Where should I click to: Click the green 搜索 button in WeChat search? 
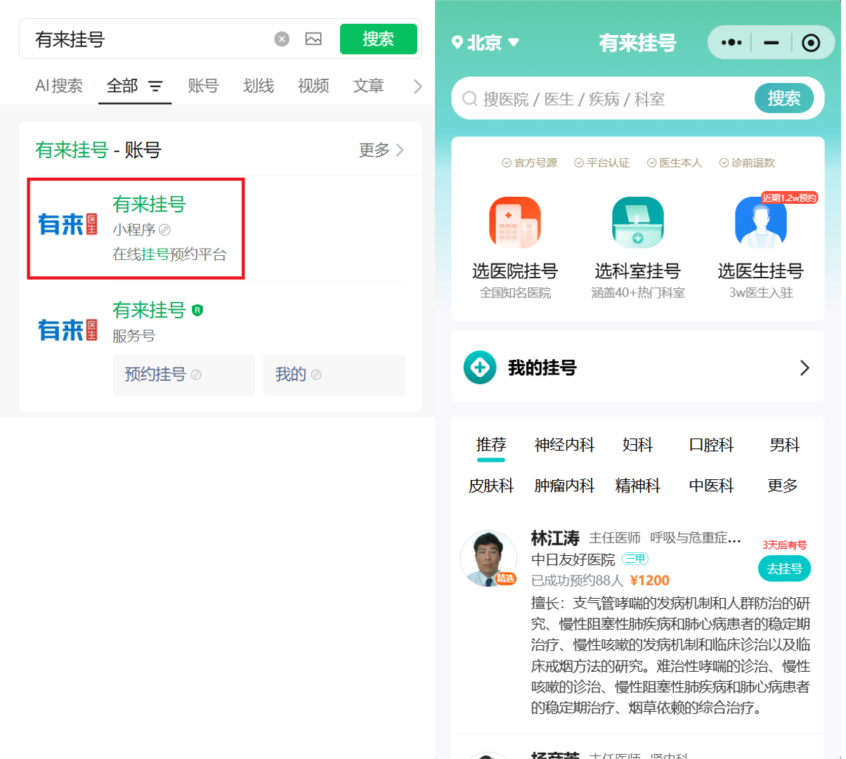[379, 39]
